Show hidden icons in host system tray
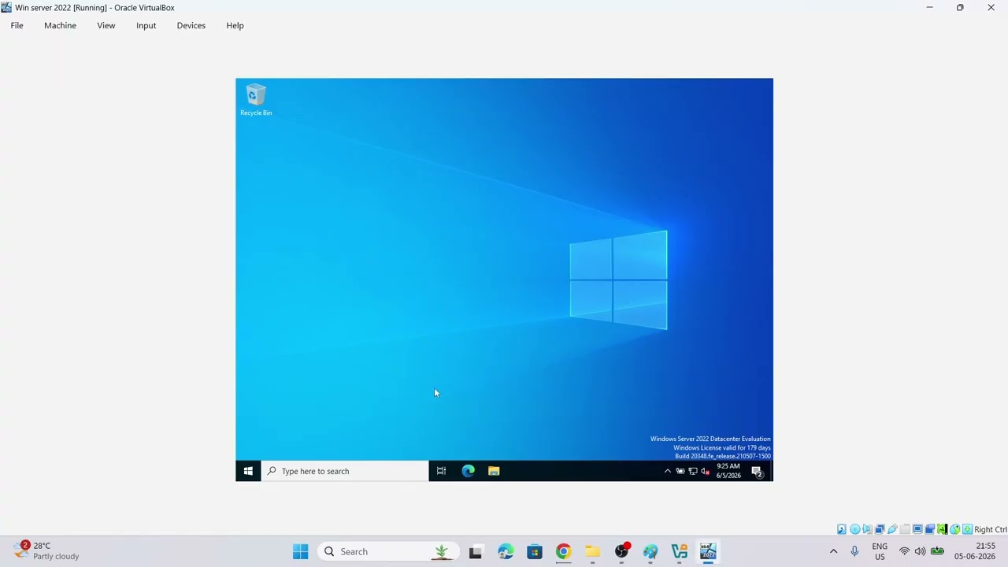The height and width of the screenshot is (567, 1008). [x=833, y=551]
